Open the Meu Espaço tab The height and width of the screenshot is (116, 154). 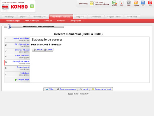(9, 17)
